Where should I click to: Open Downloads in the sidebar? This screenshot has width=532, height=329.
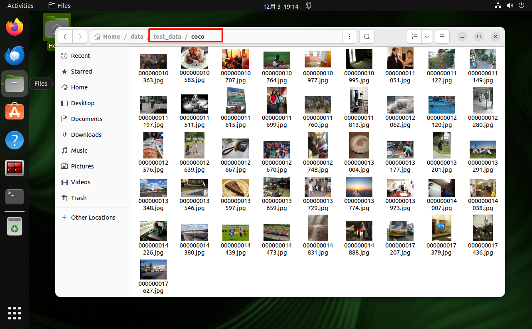pos(94,135)
